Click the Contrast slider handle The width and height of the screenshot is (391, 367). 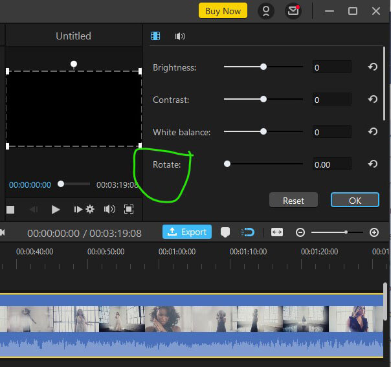click(x=263, y=99)
